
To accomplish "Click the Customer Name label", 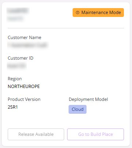I will tap(25, 38).
